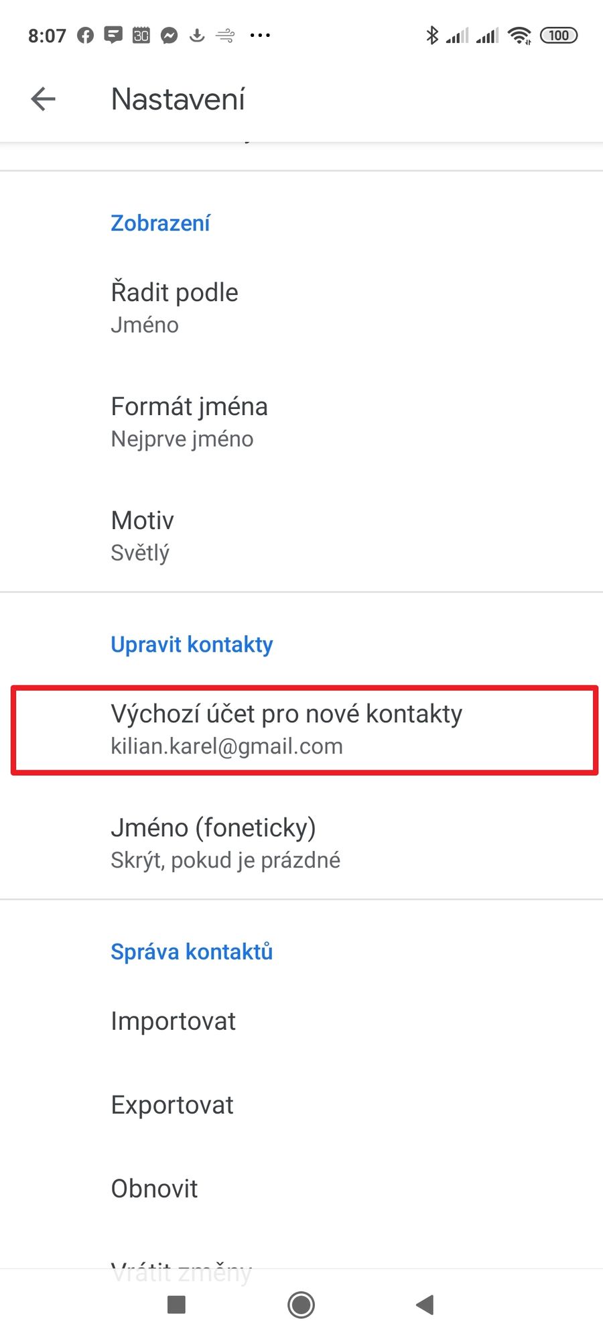Select Výchozí účet pro nové kontakty

point(301,730)
